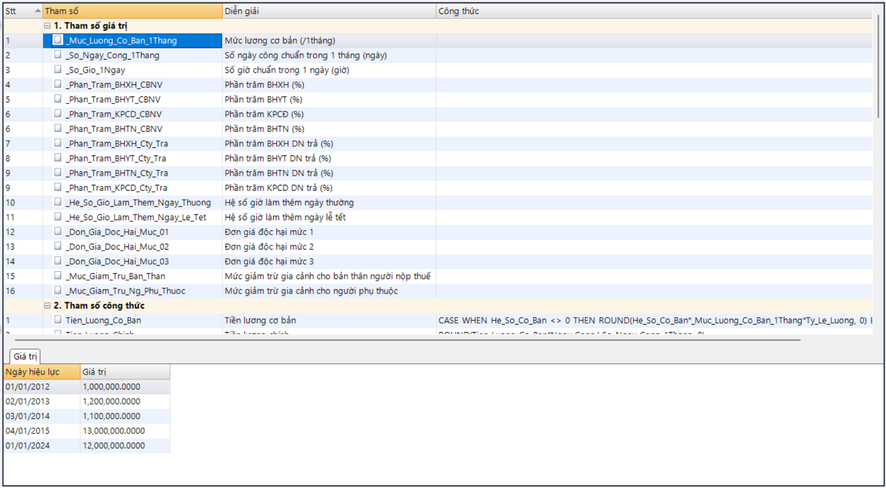Collapse the '2. Tham số công thức' group
The image size is (886, 488).
[x=48, y=305]
